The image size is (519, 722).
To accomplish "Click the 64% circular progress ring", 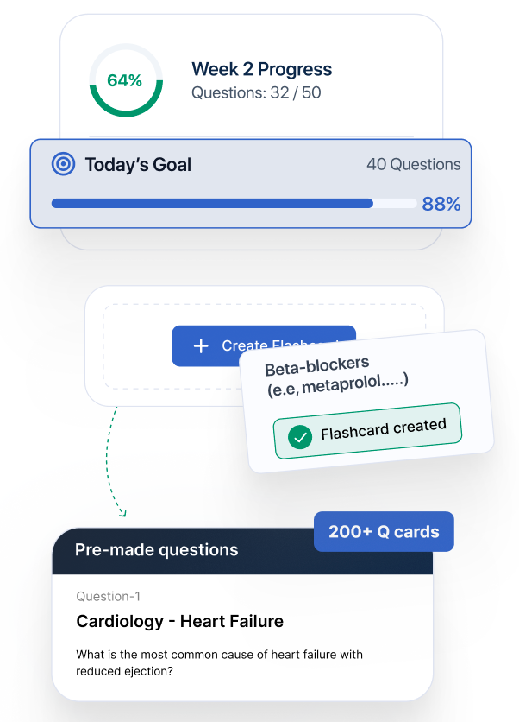I will (124, 80).
